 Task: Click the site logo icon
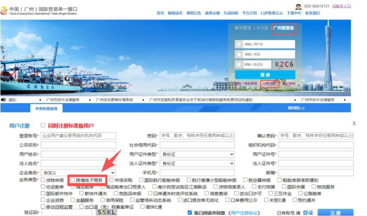[4, 11]
